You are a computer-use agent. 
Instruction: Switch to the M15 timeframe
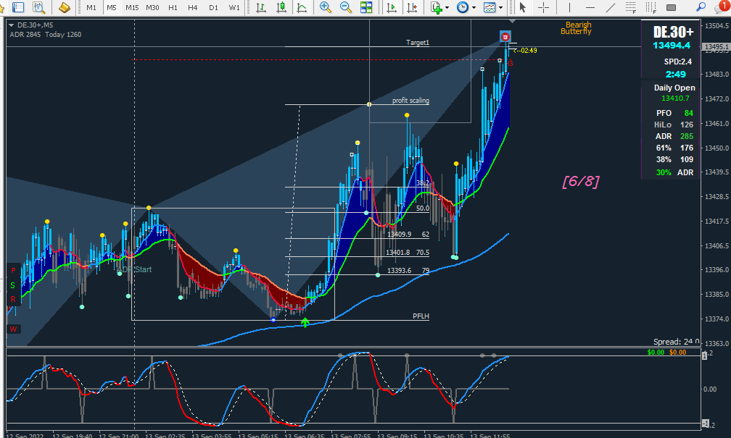pos(132,7)
